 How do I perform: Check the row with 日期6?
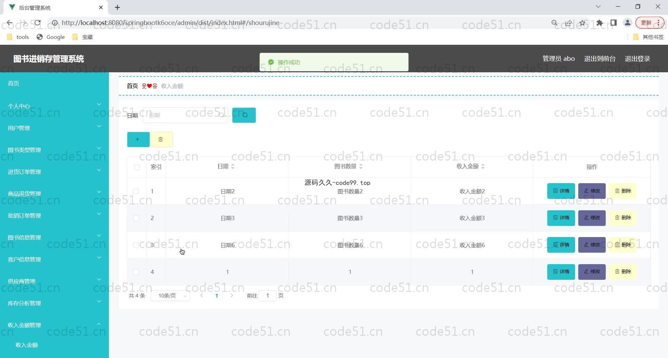136,245
